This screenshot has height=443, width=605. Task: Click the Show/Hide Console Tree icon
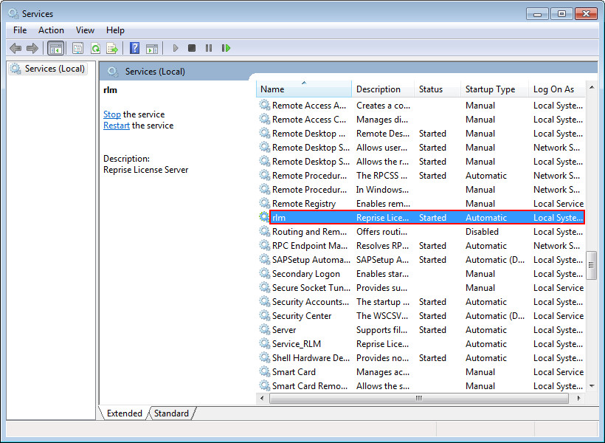[55, 48]
